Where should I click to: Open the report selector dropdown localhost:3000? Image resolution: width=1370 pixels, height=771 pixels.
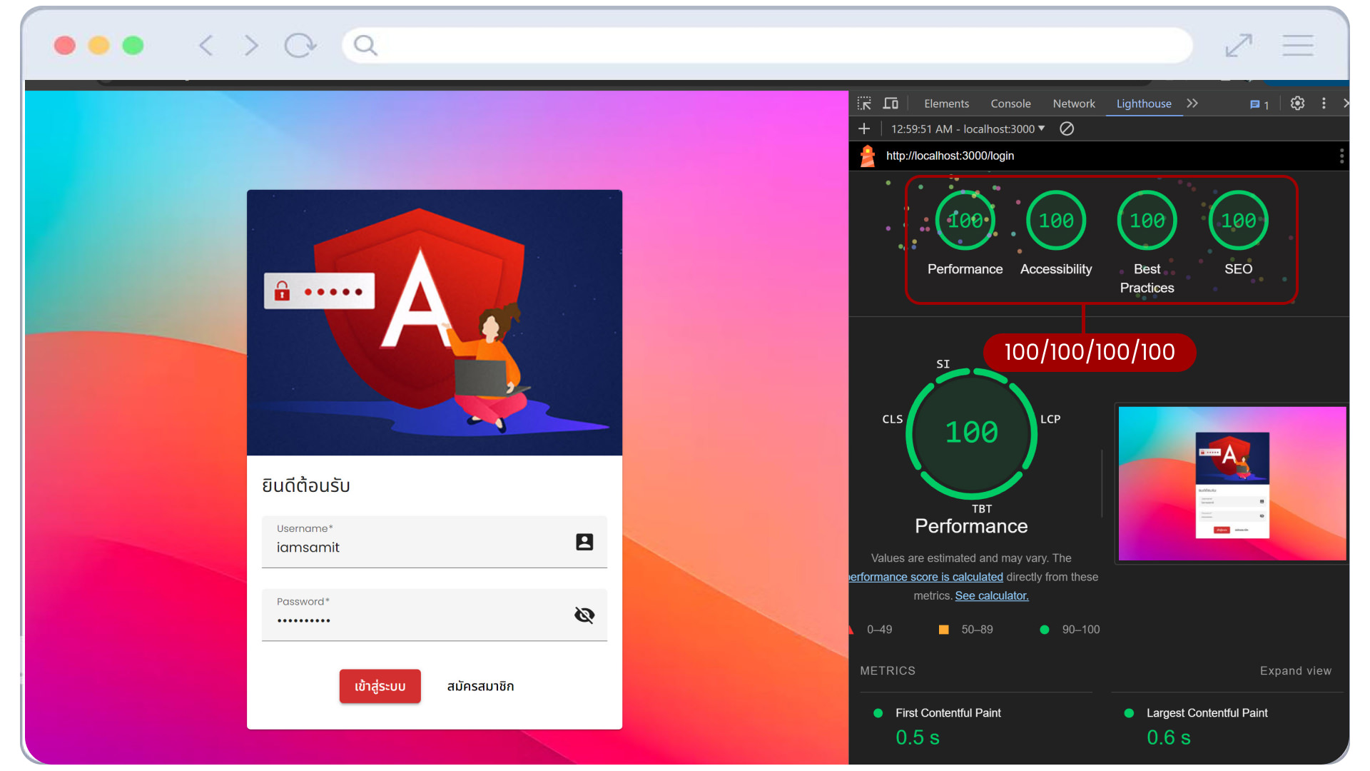tap(968, 128)
